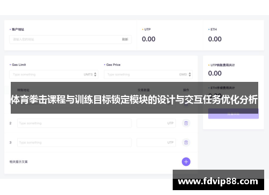Open the GWEI stepper in Gas Price
This screenshot has width=269, height=195.
190,74
